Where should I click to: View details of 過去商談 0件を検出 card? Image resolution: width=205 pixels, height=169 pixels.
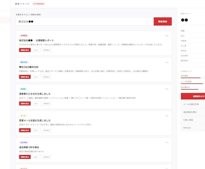(x=25, y=157)
